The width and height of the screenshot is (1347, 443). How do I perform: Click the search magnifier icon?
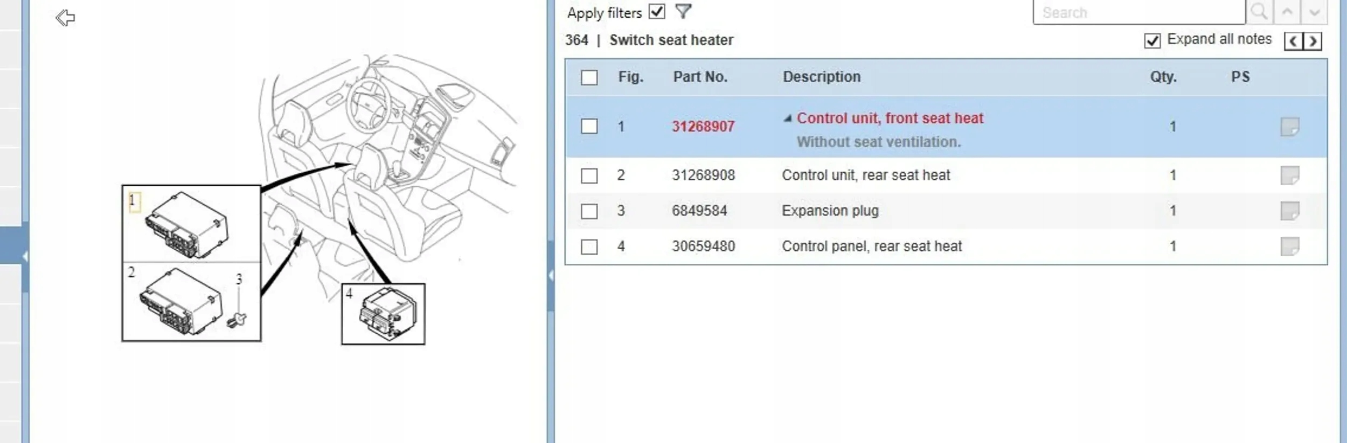point(1259,12)
